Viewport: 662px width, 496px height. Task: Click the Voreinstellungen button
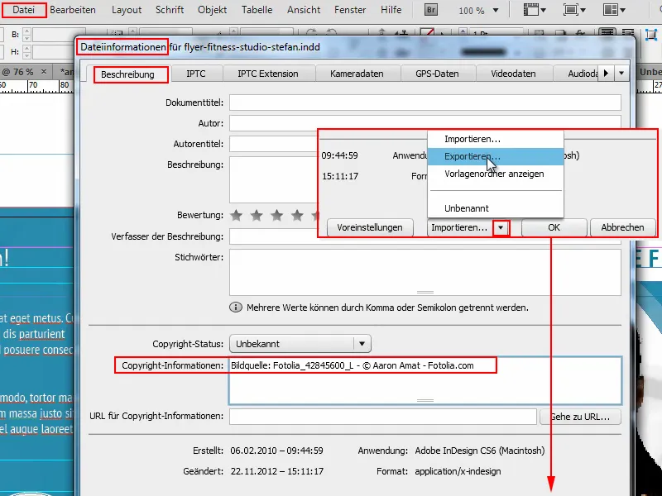click(x=370, y=228)
